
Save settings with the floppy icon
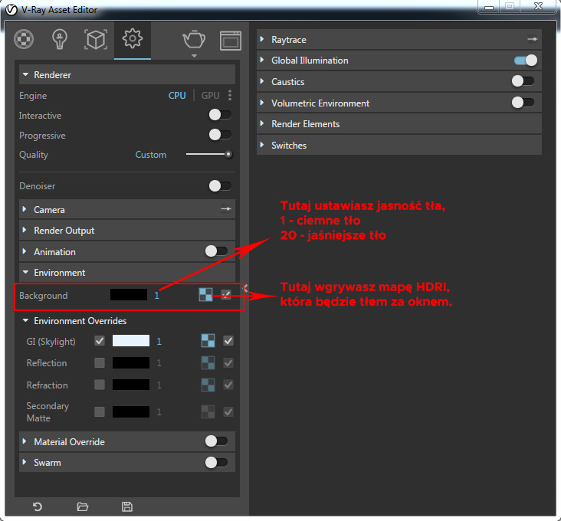(x=127, y=506)
